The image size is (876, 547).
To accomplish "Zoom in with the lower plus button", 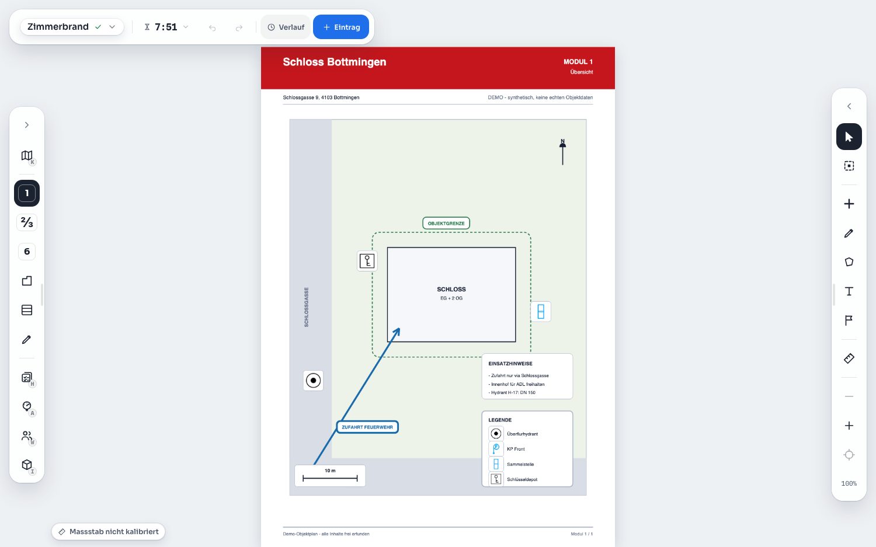I will pos(849,426).
